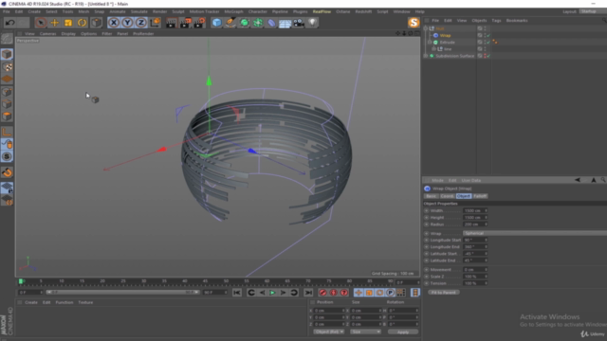
Task: Click the Play Forwards button
Action: point(272,293)
